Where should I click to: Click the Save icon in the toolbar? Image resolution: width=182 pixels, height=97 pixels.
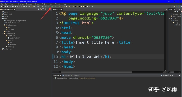tap(5, 7)
